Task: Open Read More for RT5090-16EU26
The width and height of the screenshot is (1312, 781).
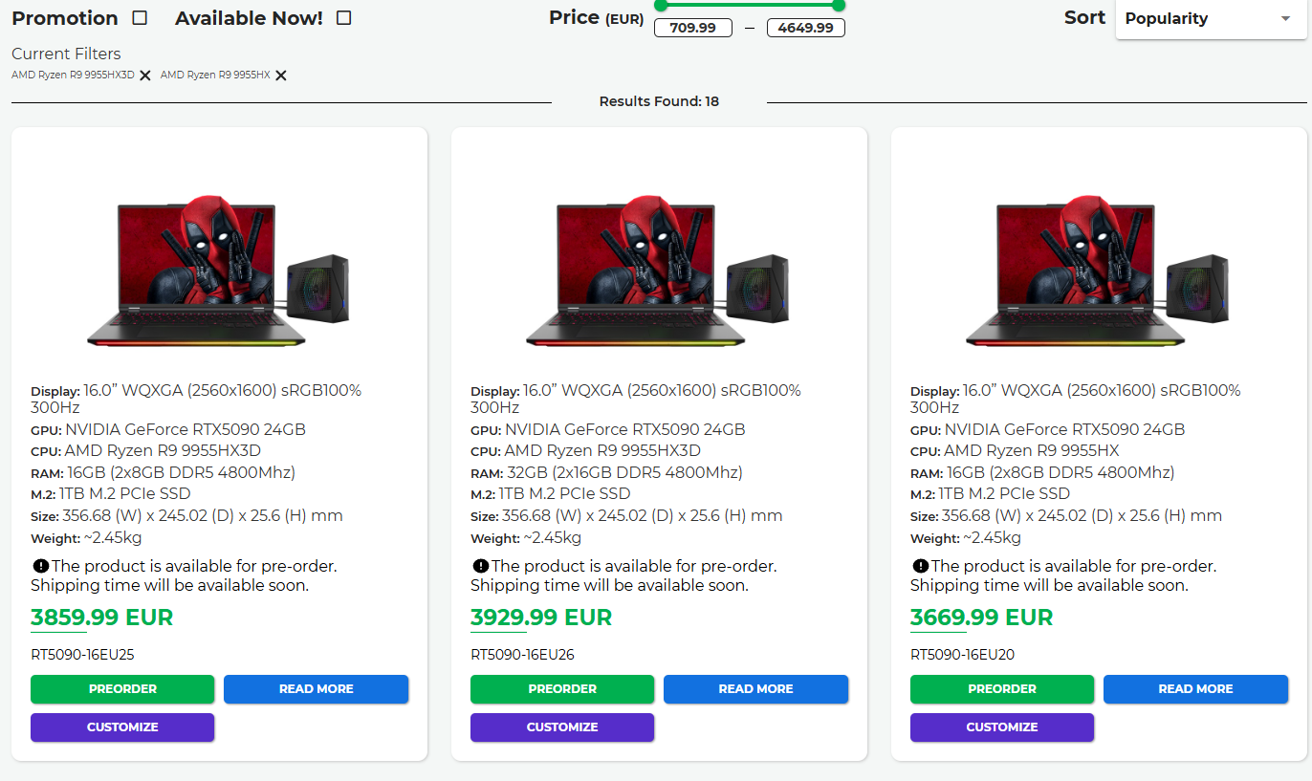Action: 755,688
